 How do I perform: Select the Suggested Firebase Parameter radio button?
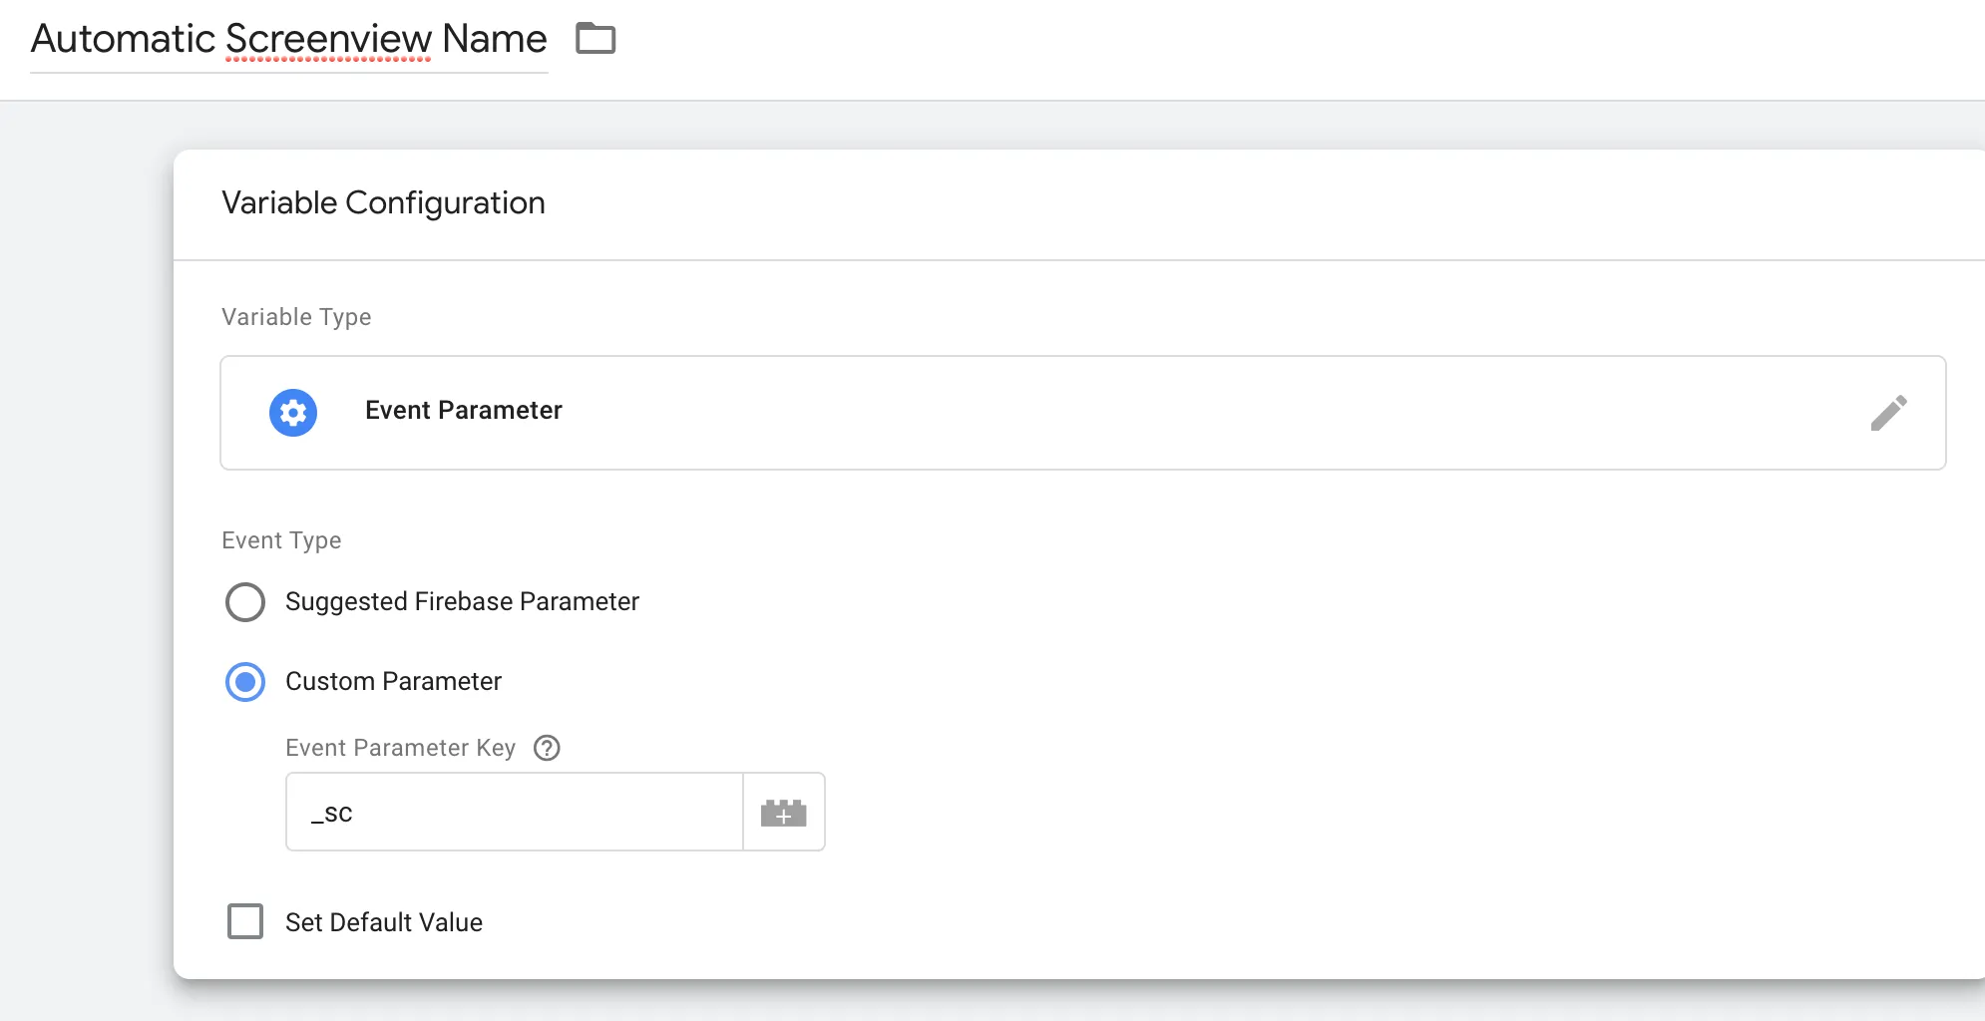click(245, 602)
